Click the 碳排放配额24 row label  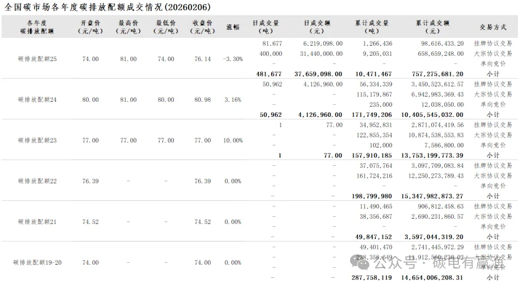(38, 100)
